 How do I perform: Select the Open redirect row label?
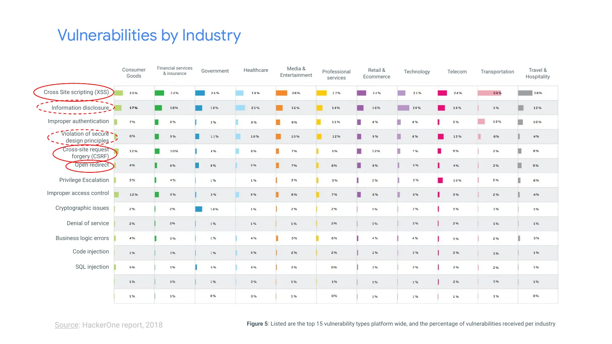92,165
